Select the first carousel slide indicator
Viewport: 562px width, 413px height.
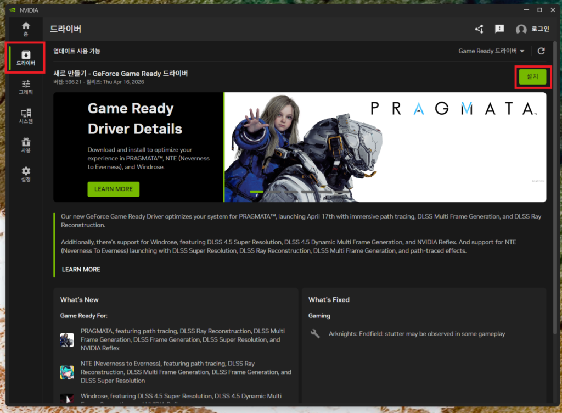click(256, 192)
